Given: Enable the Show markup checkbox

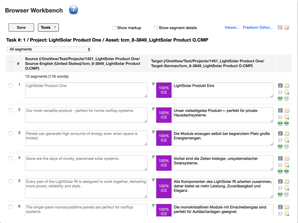Looking at the screenshot, I should click(x=114, y=28).
